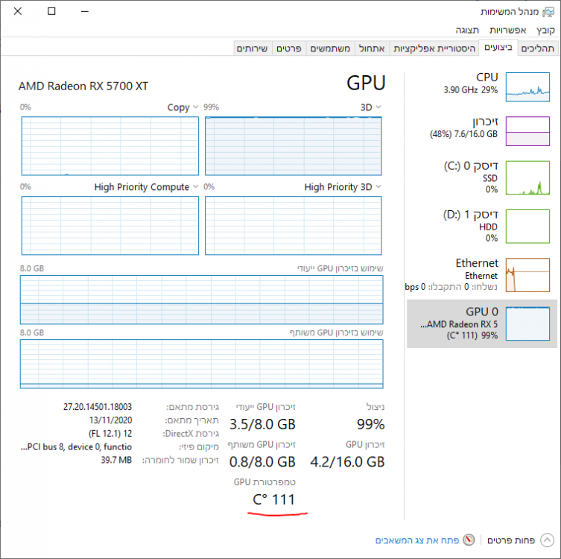Image resolution: width=561 pixels, height=559 pixels.
Task: Expand the Copy engine graph dropdown
Action: [x=195, y=107]
